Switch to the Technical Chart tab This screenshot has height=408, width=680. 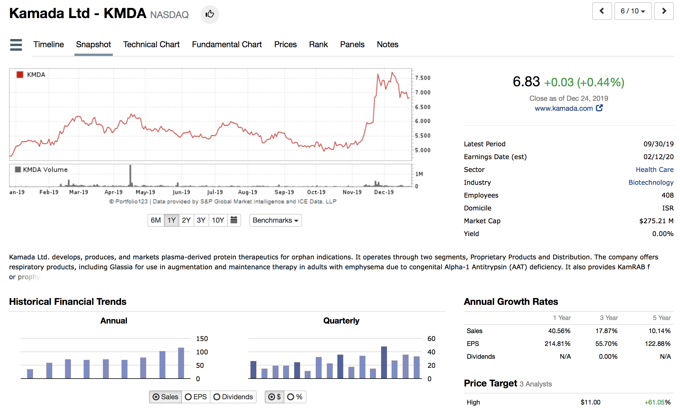click(151, 44)
